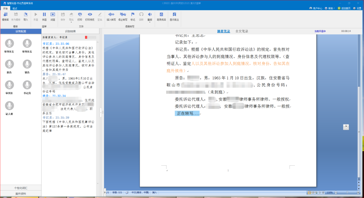Screen dimensions: 364x198
Task: Toggle the 书记员 clerk microphone
Action: point(27,85)
